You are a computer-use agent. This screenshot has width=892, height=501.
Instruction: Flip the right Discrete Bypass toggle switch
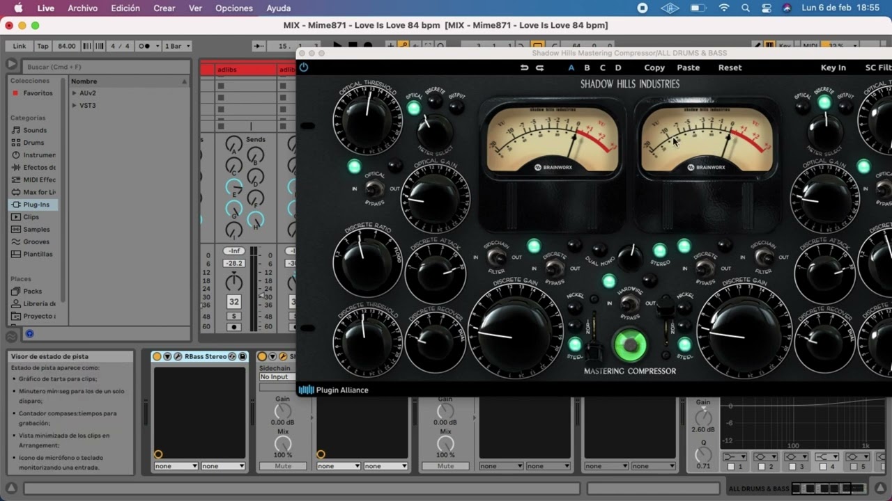click(705, 268)
